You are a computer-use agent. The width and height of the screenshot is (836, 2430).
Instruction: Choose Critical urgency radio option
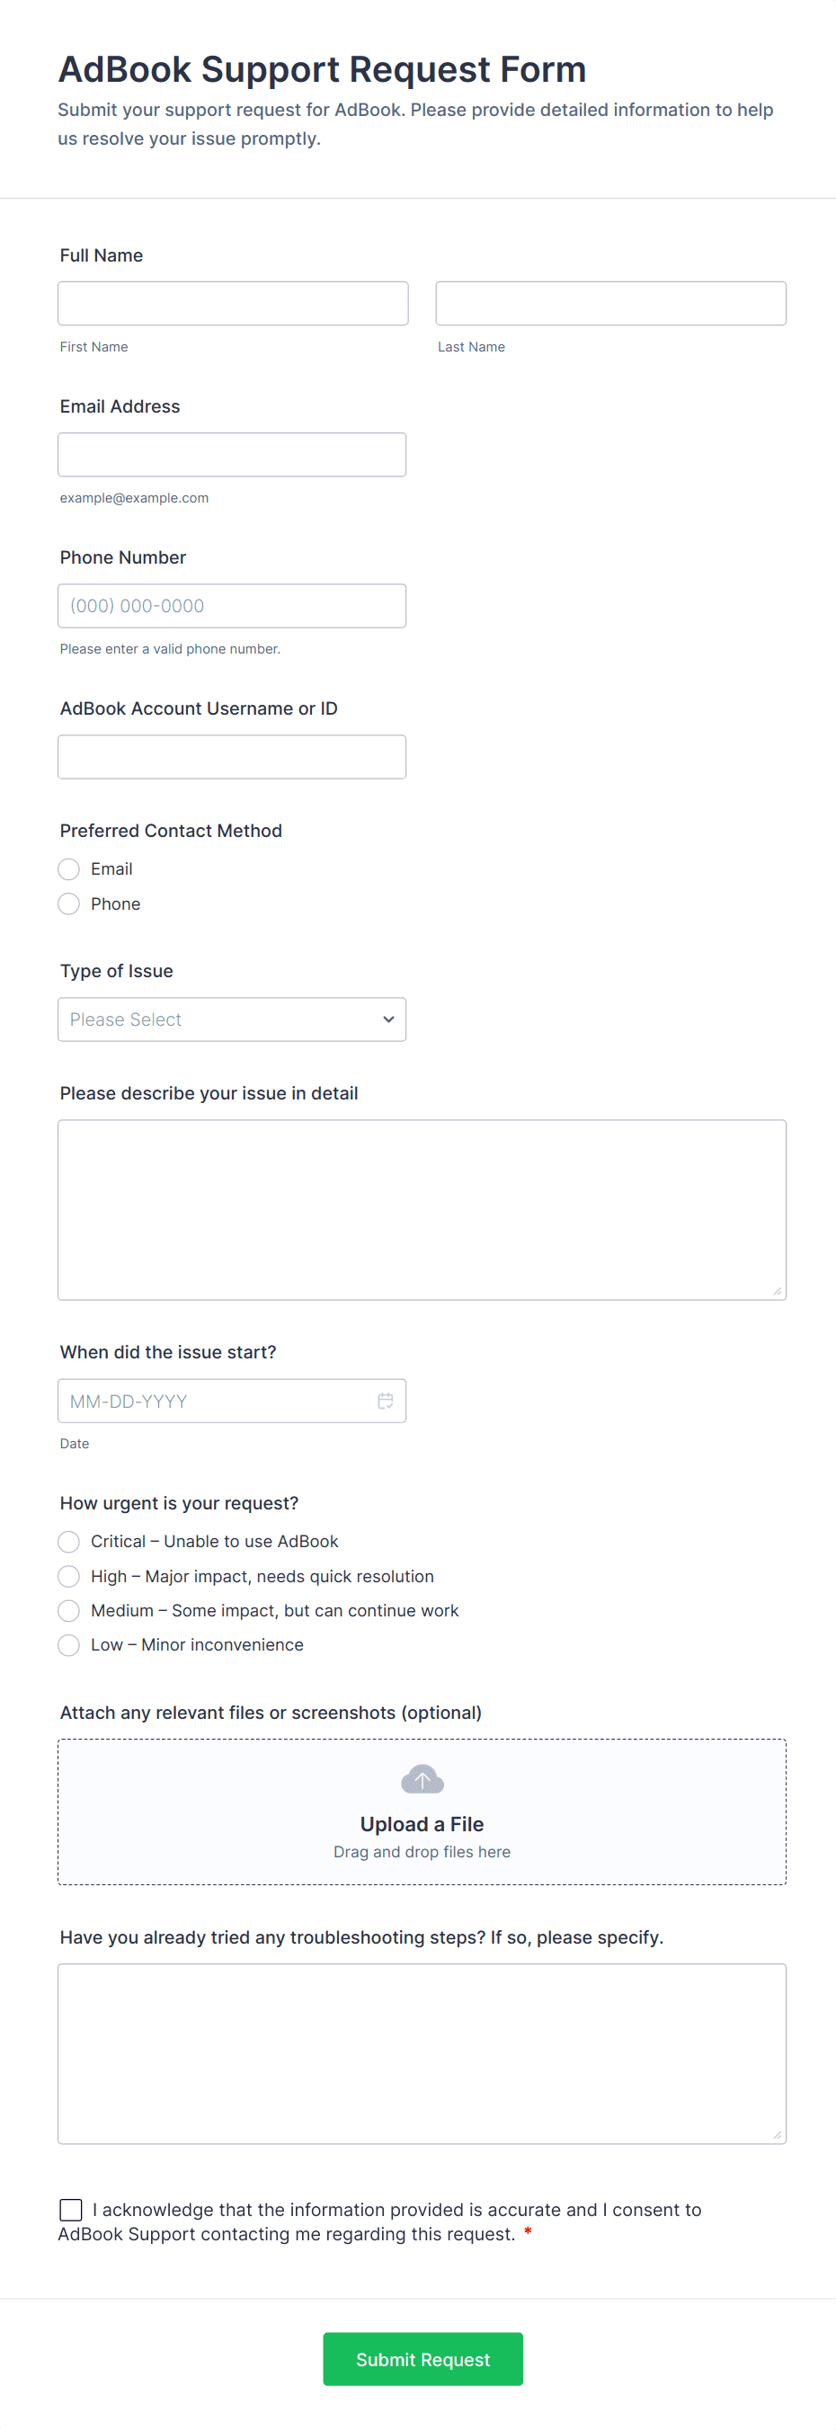tap(69, 1542)
